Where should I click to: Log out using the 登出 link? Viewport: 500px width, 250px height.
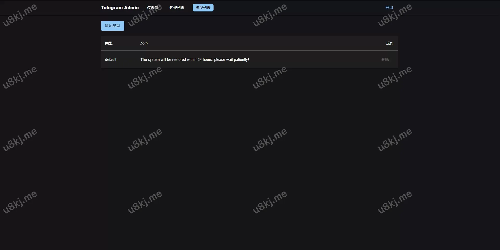(389, 8)
